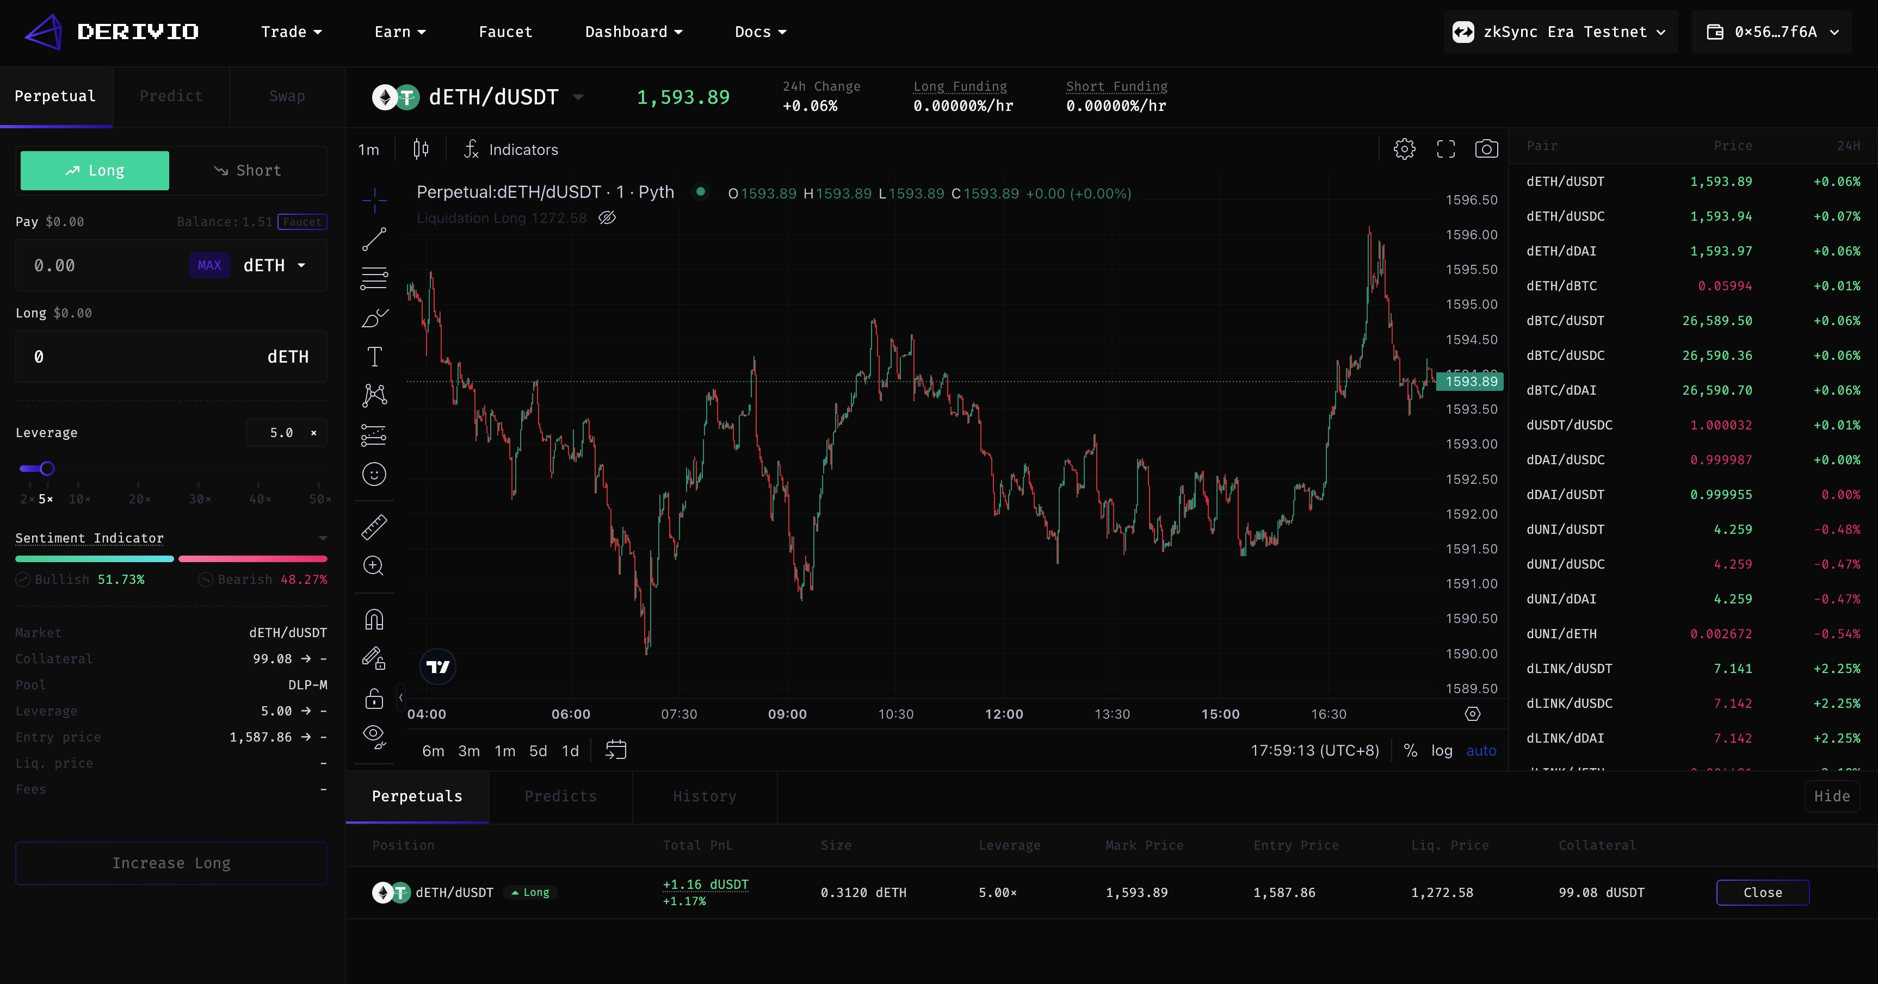Select the text annotation tool
1878x984 pixels.
point(374,357)
